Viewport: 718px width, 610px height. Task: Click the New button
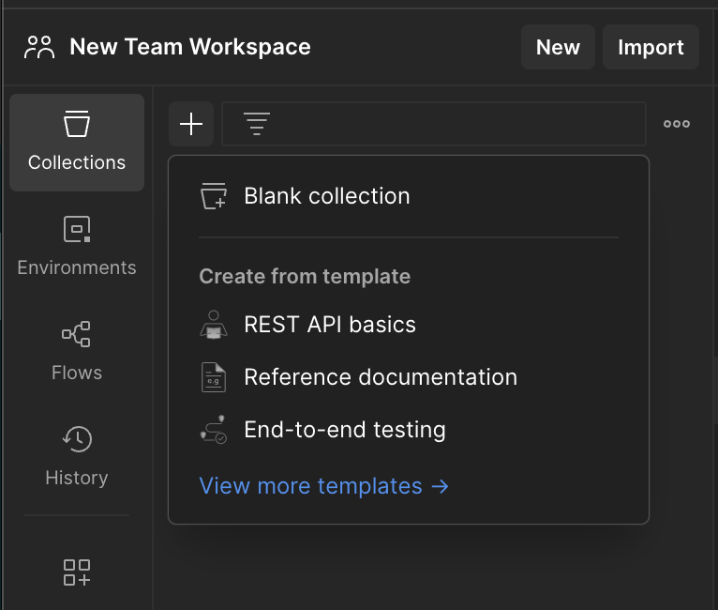coord(558,47)
